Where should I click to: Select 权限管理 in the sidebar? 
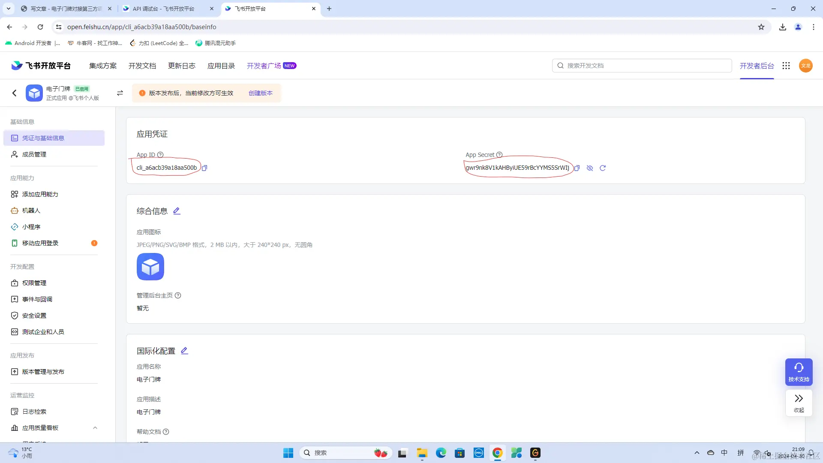click(x=34, y=283)
